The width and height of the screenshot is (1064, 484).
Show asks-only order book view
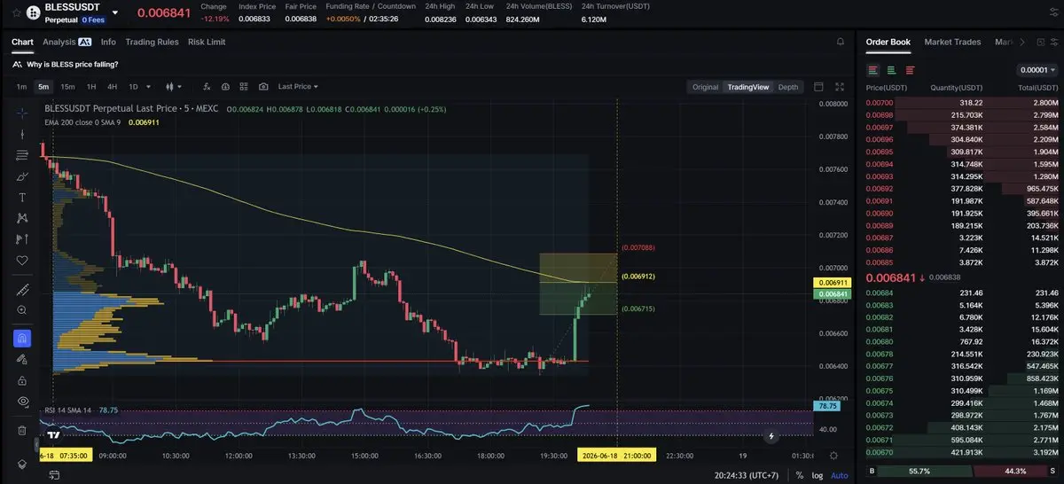click(911, 70)
